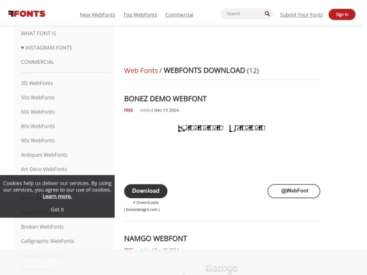
Task: Select Broken WebFonts category
Action: (x=42, y=227)
